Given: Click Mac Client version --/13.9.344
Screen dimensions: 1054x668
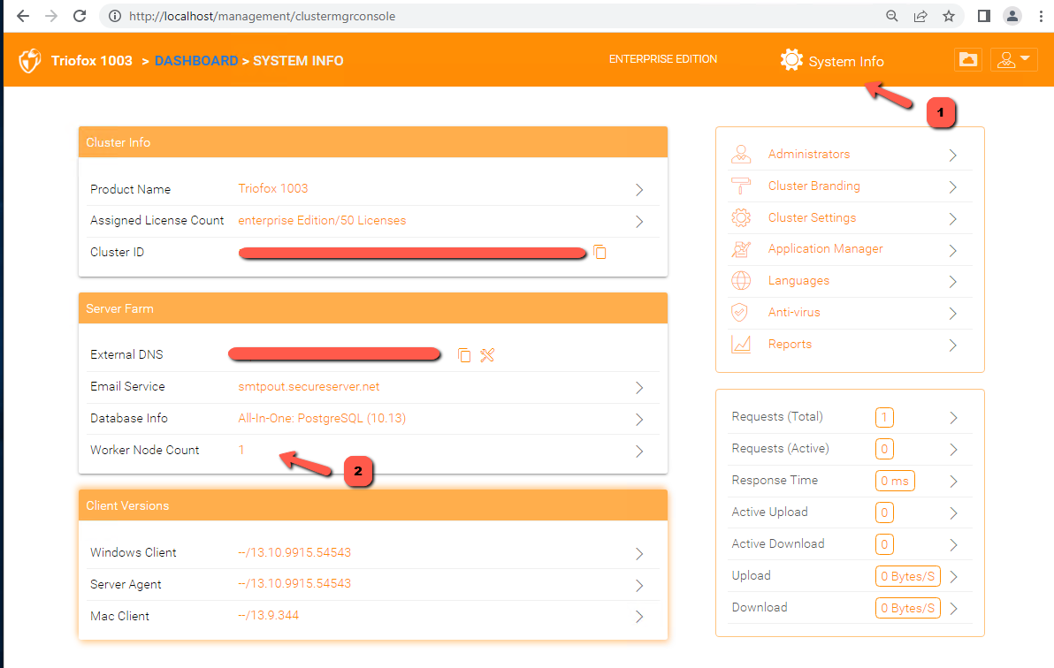Looking at the screenshot, I should [x=268, y=615].
